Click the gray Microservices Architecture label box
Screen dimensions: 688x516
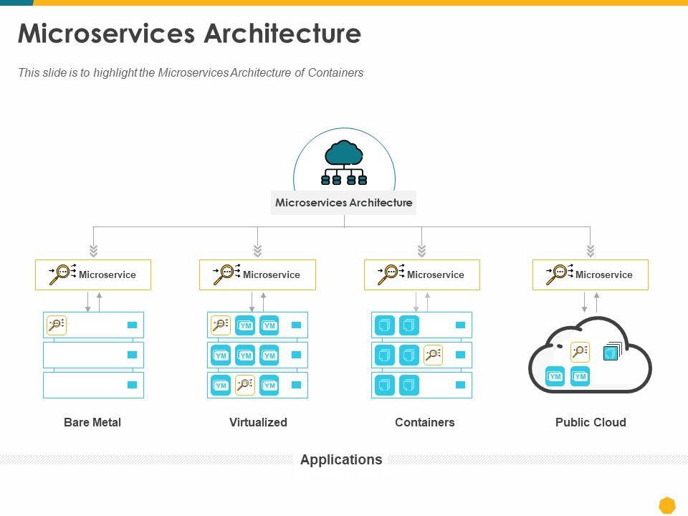[344, 203]
